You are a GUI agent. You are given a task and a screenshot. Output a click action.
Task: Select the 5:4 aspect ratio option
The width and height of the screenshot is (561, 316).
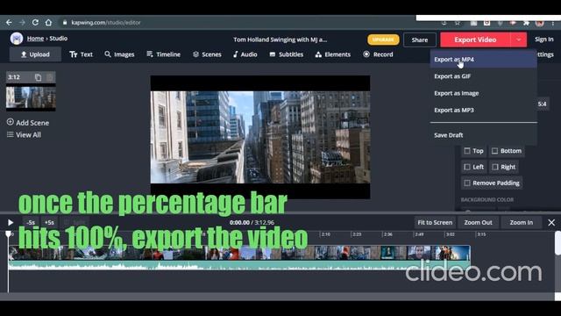[543, 104]
